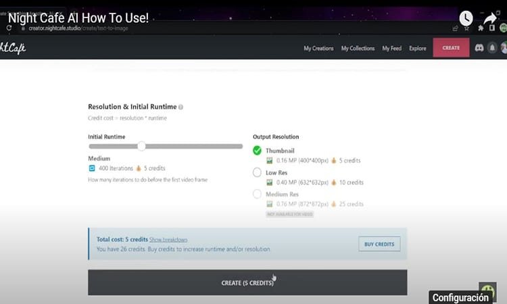Click the Initial Runtime slider handle

pyautogui.click(x=141, y=146)
